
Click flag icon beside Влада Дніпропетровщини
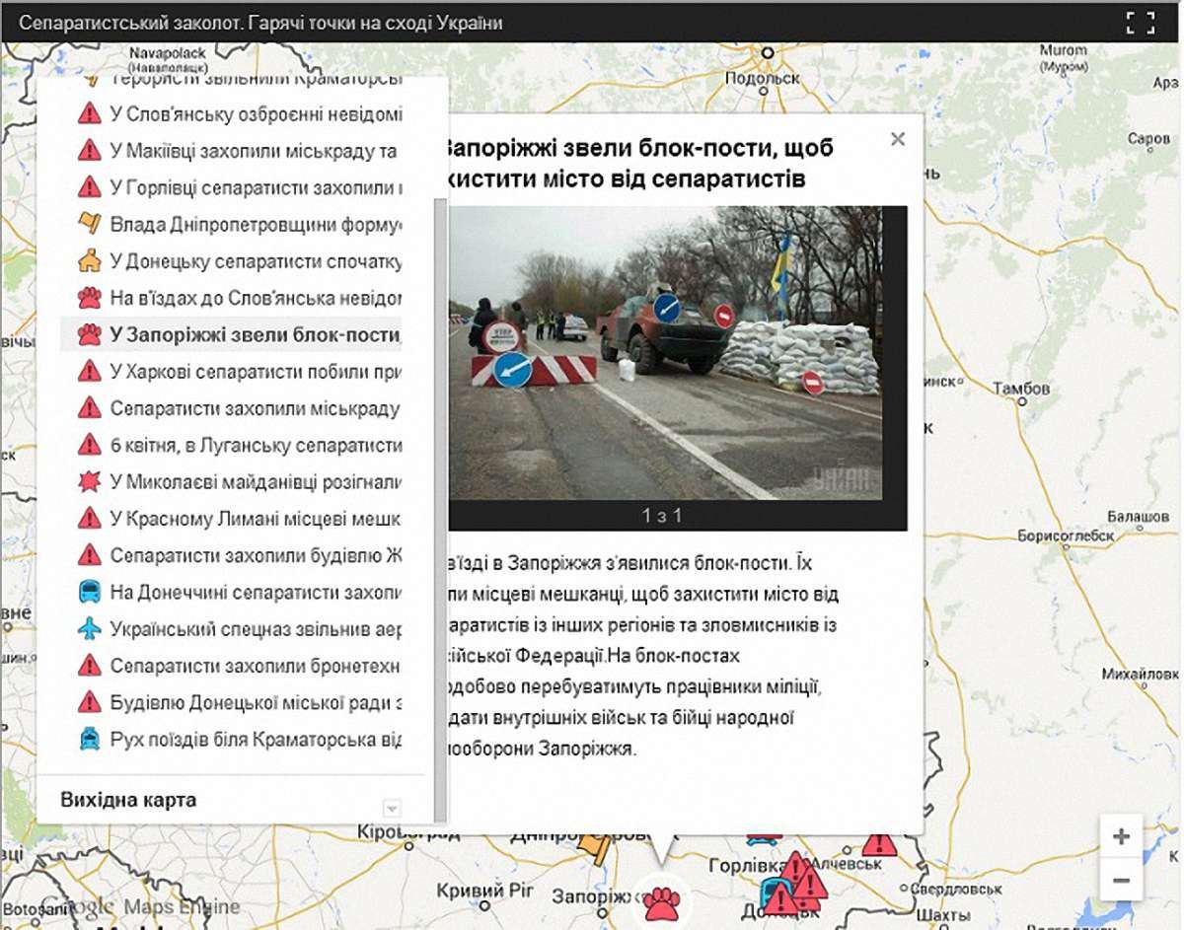[90, 224]
